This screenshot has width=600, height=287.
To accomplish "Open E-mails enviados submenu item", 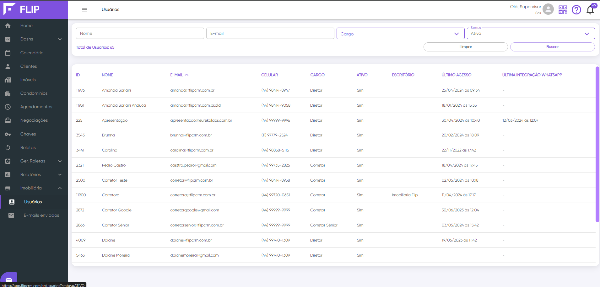I will coord(41,215).
